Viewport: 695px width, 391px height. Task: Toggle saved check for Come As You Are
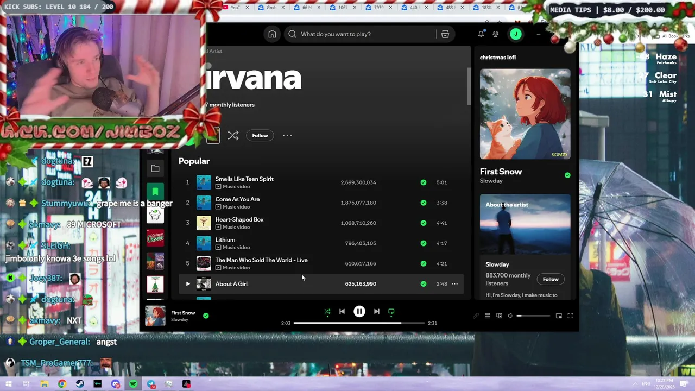tap(424, 203)
